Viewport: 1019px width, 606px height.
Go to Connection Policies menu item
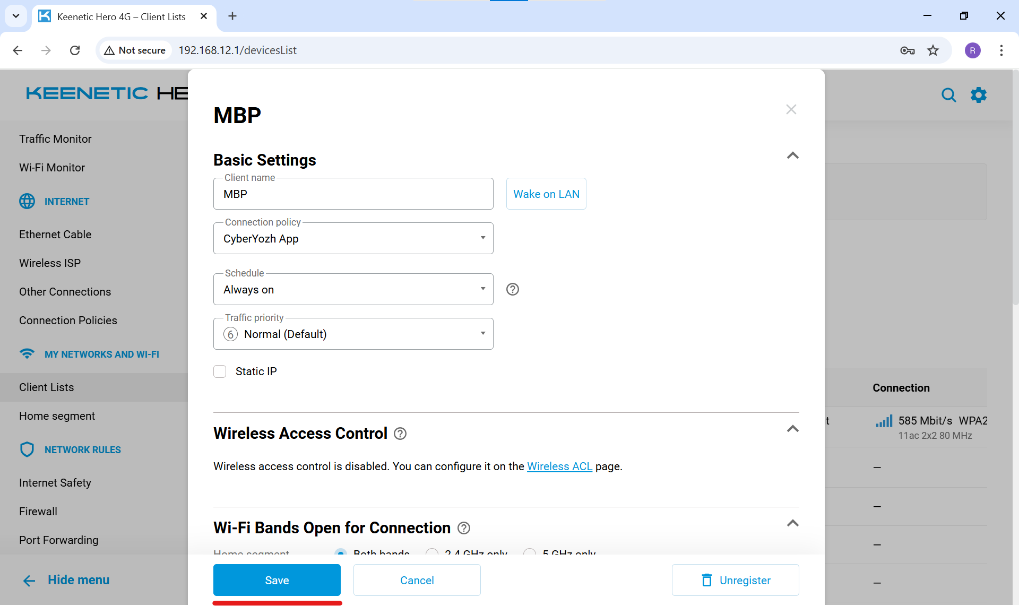point(68,321)
